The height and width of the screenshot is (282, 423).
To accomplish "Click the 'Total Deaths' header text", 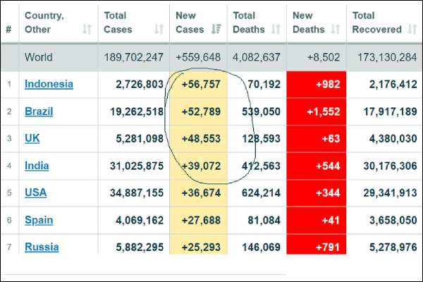I will (x=249, y=23).
